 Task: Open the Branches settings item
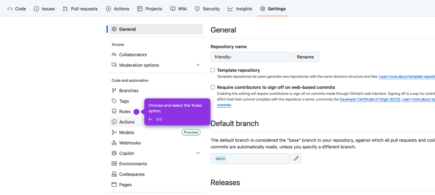tap(156, 90)
